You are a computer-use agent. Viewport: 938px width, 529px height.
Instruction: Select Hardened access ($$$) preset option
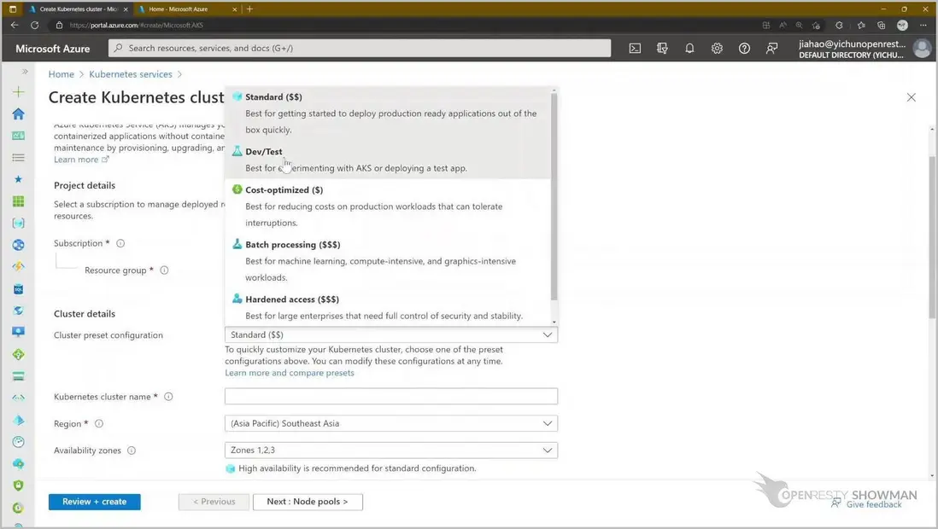[x=387, y=307]
